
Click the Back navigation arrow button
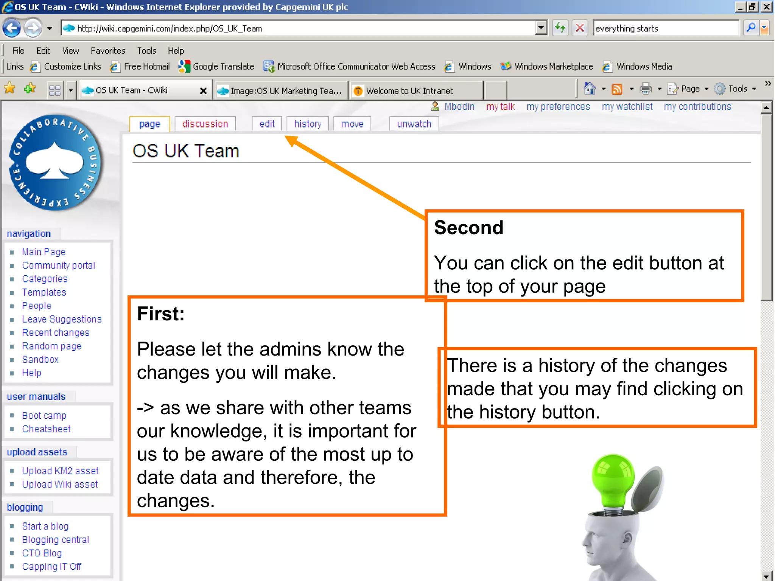point(12,28)
